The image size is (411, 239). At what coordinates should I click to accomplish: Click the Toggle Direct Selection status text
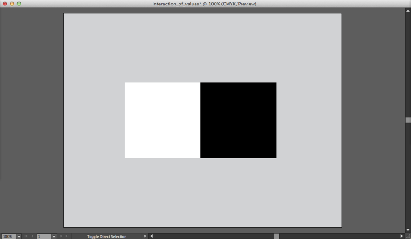[106, 236]
